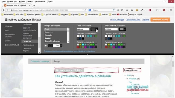This screenshot has height=98, width=175.
Task: Activate the eyedropper color picker icon
Action: [x=142, y=10]
